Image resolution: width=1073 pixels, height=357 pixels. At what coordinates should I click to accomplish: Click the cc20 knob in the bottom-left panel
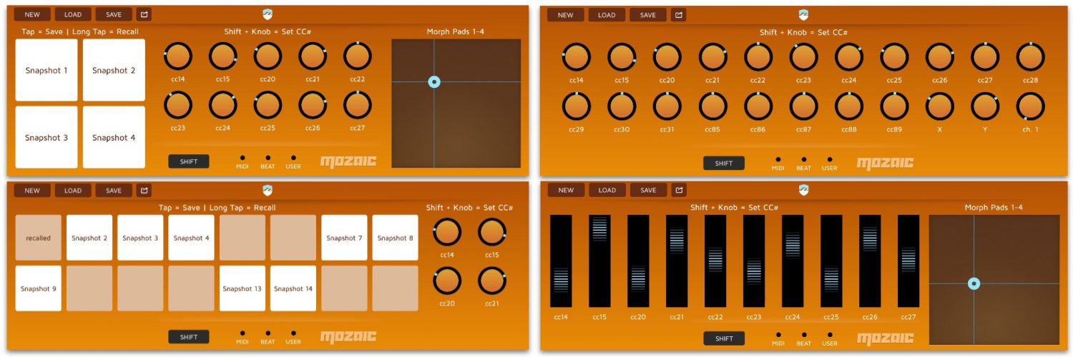pyautogui.click(x=447, y=281)
